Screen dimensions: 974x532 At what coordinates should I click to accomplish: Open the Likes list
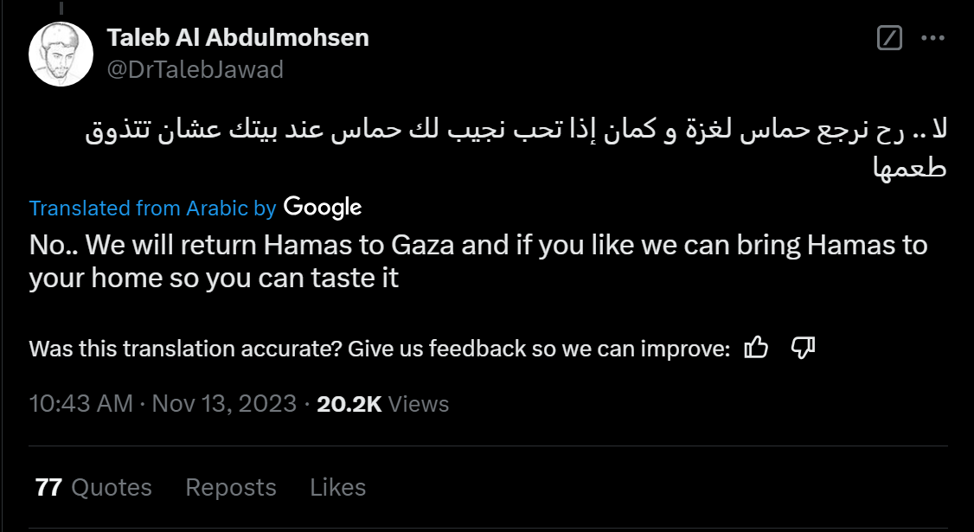click(x=337, y=487)
